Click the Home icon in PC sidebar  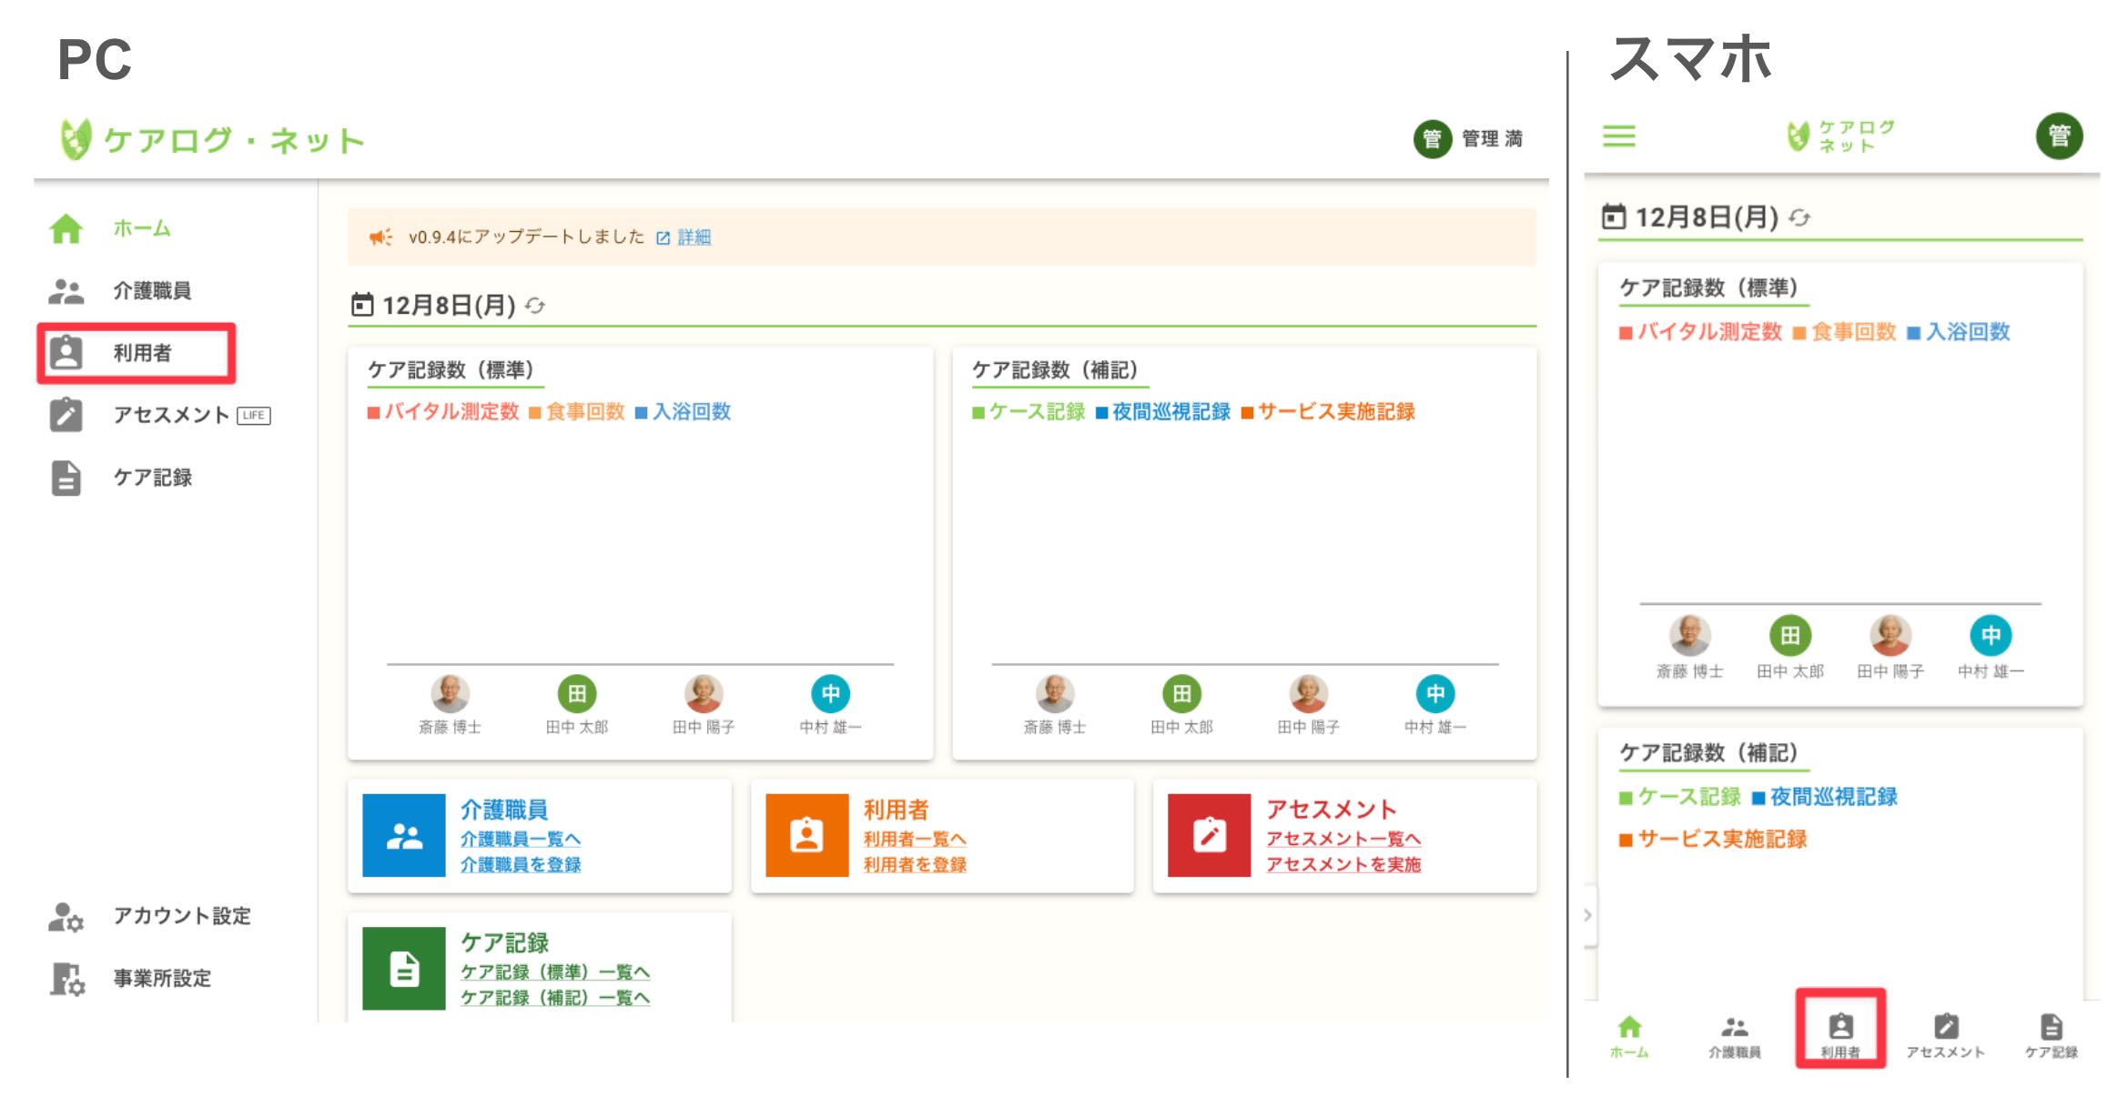tap(66, 228)
